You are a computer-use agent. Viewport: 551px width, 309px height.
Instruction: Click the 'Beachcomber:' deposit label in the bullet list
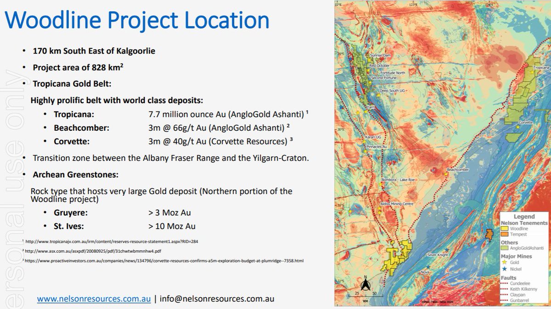(x=81, y=128)
